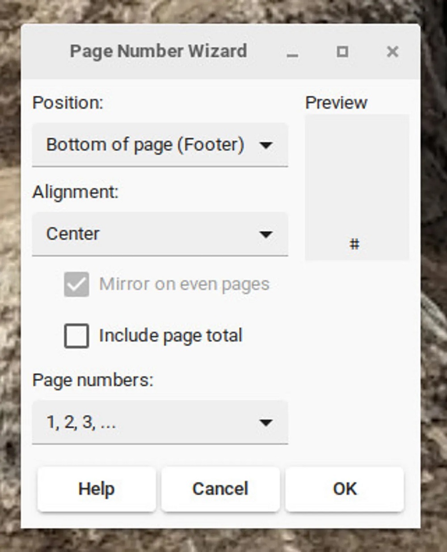Click the "Mirror on even pages" label
447x552 pixels.
coord(184,284)
